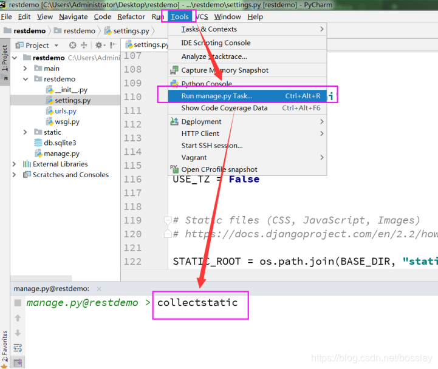Image resolution: width=438 pixels, height=369 pixels.
Task: Click the up arrow in console toolbar
Action: coord(18,318)
